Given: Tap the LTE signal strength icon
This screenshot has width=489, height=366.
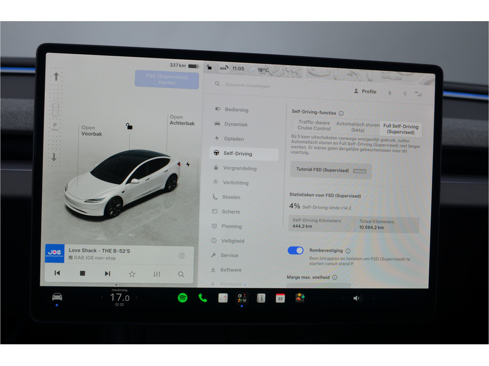Looking at the screenshot, I should (x=418, y=94).
